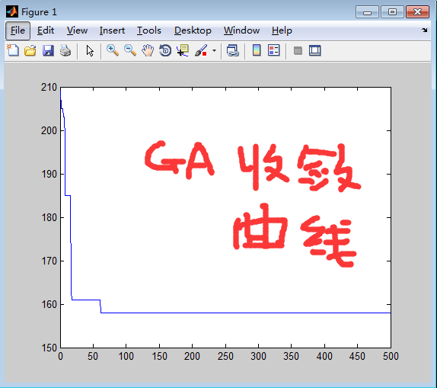The height and width of the screenshot is (388, 437).
Task: Minimize the Figure 1 window
Action: click(x=367, y=12)
